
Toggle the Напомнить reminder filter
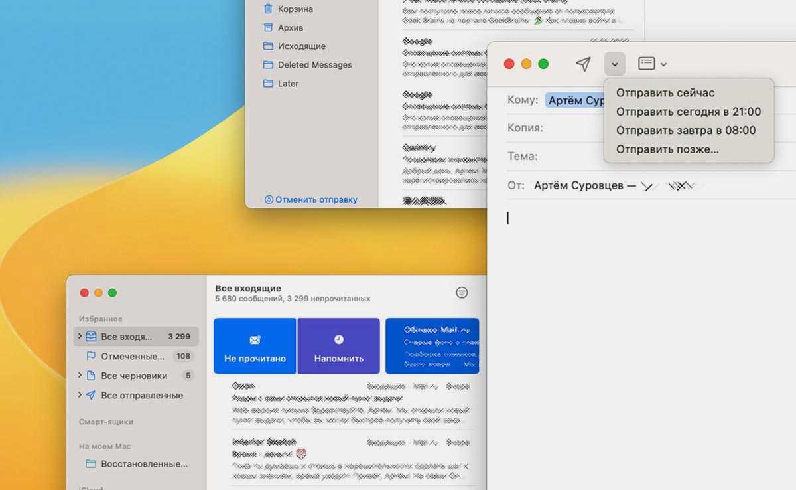click(x=338, y=346)
